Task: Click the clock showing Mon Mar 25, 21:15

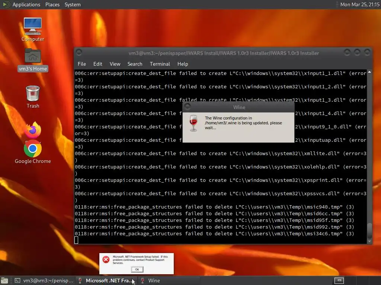Action: click(360, 4)
